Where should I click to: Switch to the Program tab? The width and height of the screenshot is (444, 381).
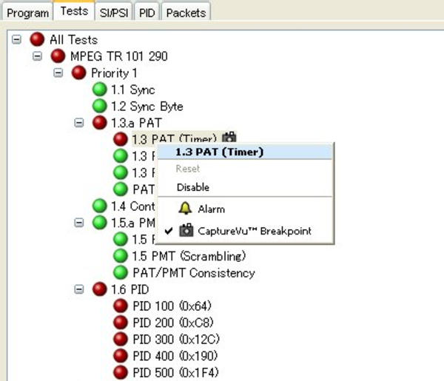28,13
